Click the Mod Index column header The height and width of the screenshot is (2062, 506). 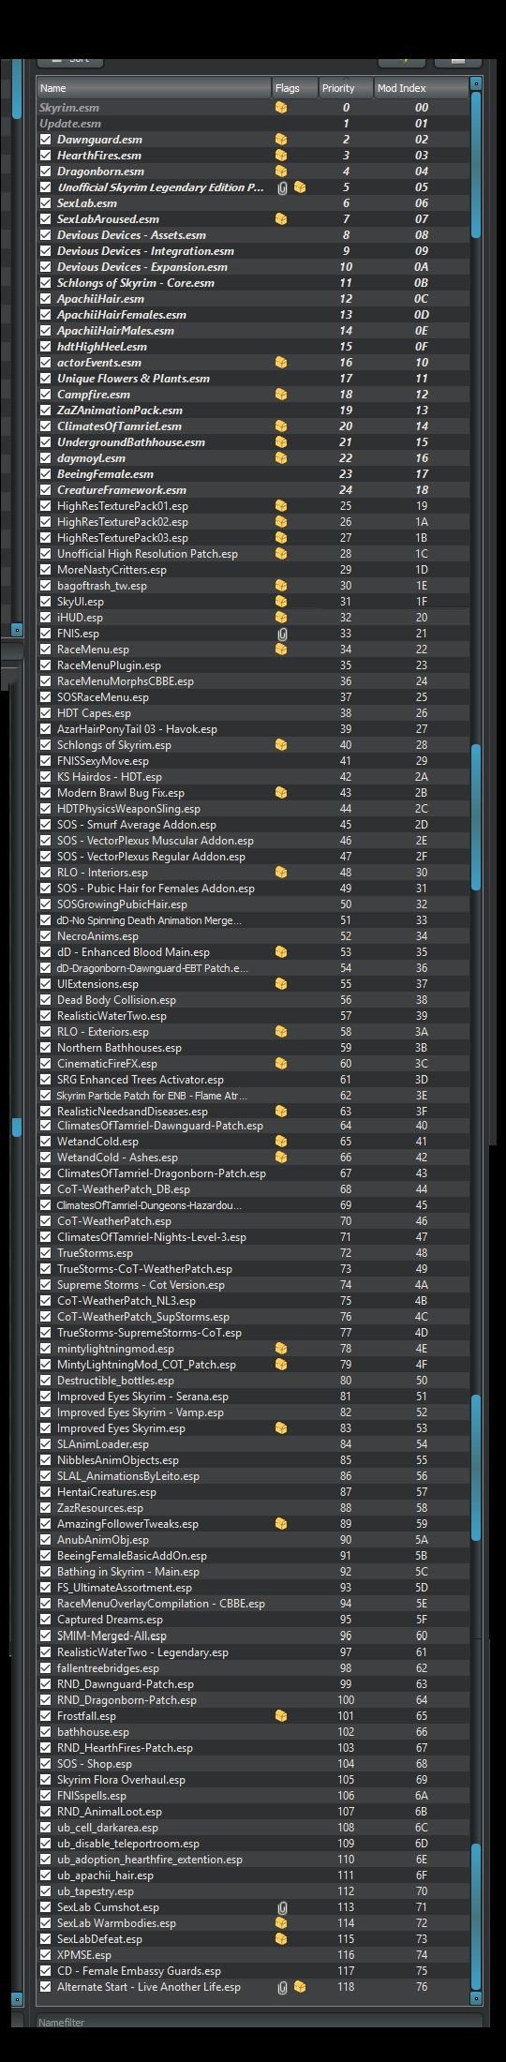421,88
